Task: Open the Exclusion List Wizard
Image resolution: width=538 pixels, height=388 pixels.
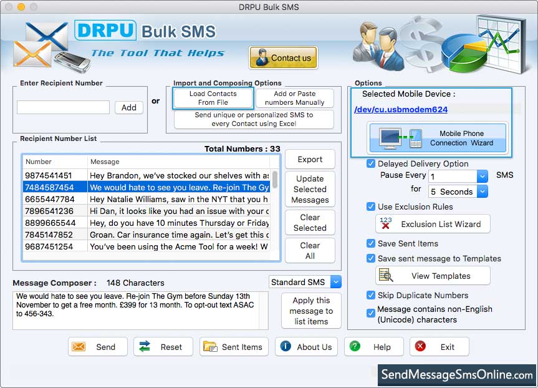Action: pyautogui.click(x=433, y=224)
